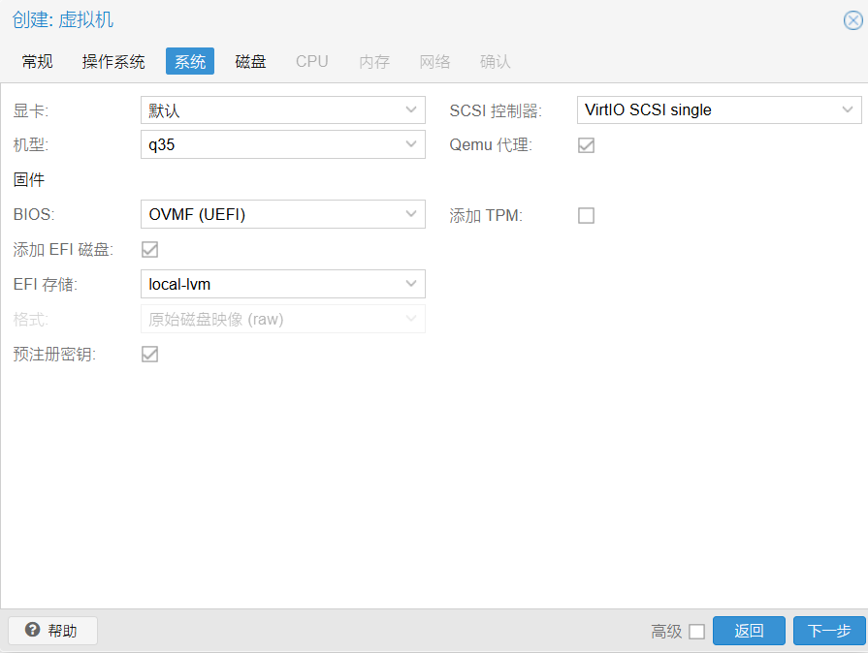Toggle the 添加 EFI 磁盘 checkbox

click(150, 250)
